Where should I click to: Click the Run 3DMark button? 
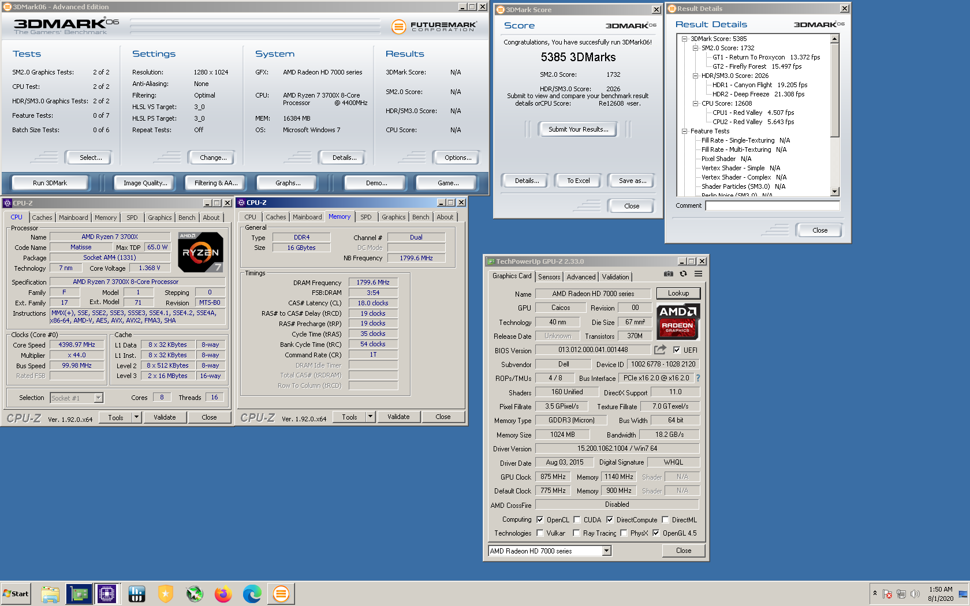(x=50, y=183)
